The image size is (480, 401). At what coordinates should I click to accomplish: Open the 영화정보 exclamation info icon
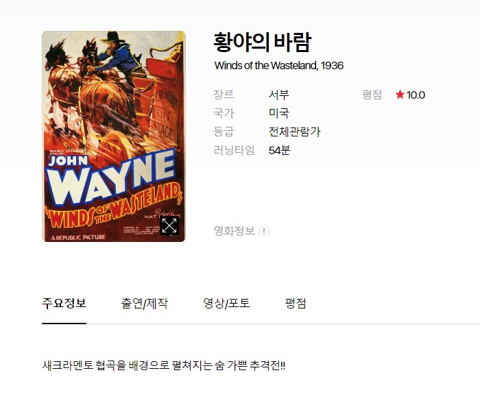[x=264, y=231]
